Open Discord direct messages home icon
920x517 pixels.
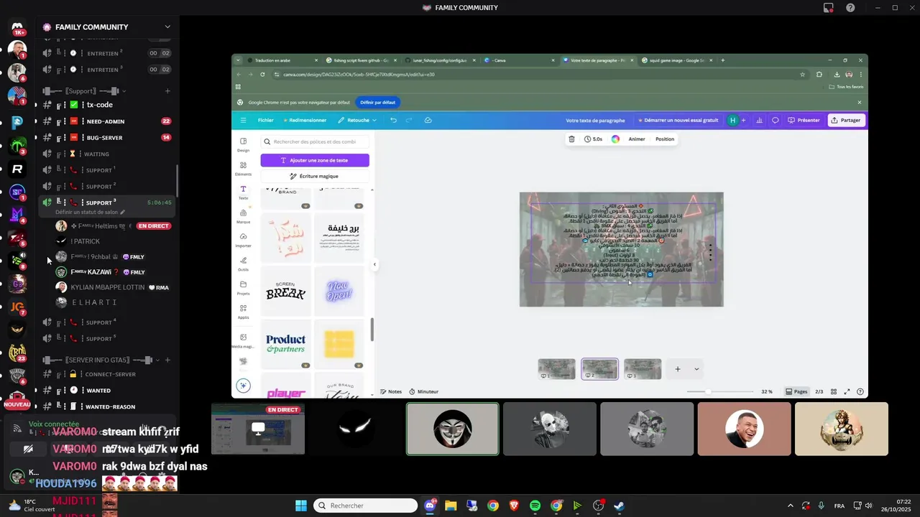(17, 28)
